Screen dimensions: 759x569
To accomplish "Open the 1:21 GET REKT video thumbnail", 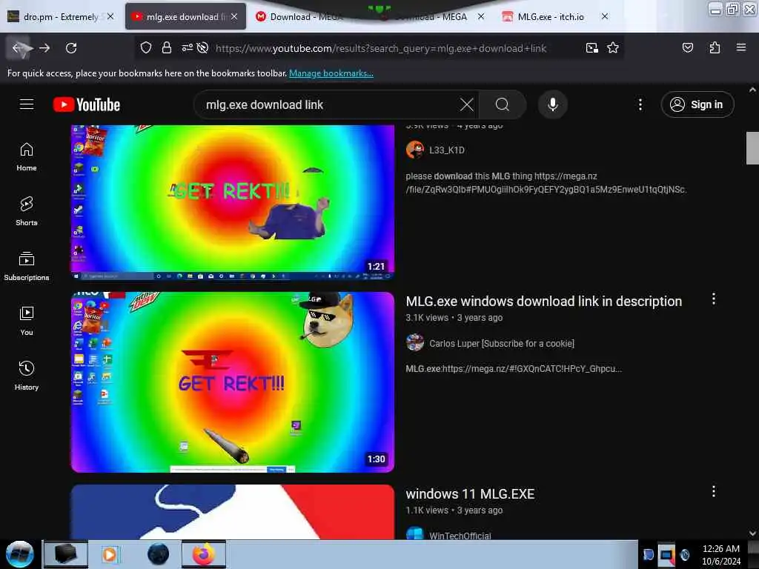I will 232,202.
